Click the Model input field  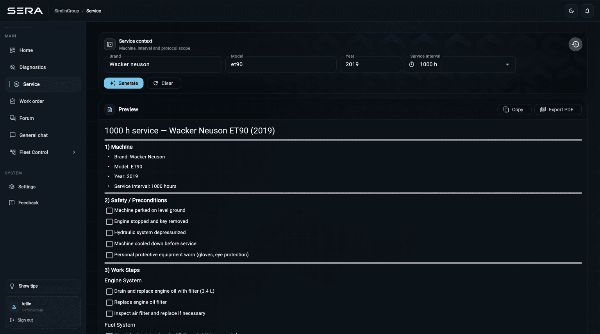click(281, 64)
